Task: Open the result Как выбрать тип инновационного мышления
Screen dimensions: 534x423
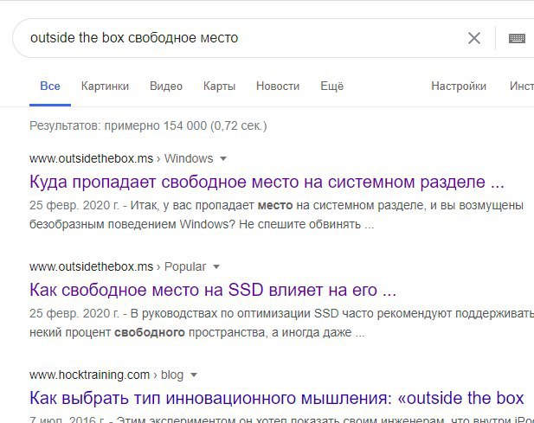Action: (x=277, y=398)
